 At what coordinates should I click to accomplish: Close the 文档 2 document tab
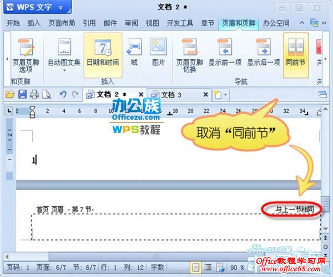[x=141, y=95]
